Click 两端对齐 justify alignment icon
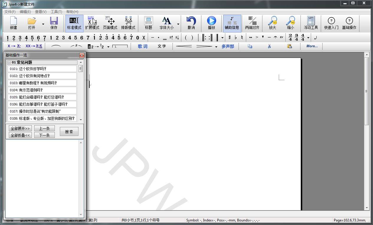Screen dimensions: 373x225 (252, 23)
